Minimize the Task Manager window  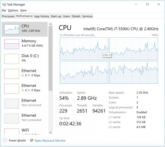click(136, 4)
